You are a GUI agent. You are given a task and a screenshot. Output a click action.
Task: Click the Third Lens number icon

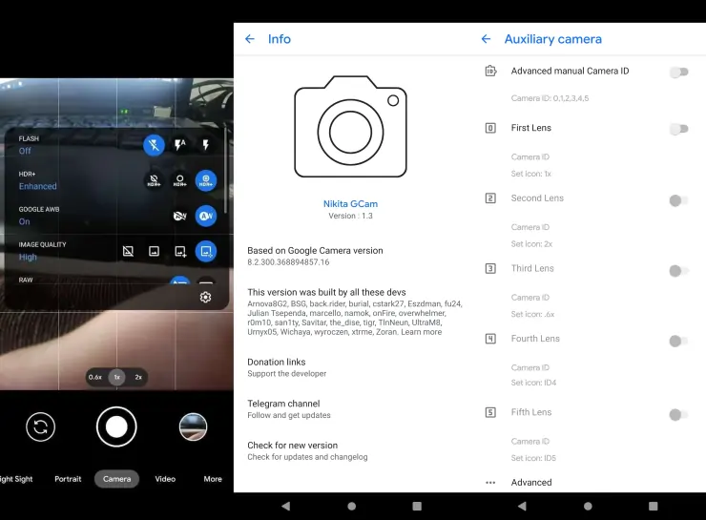point(490,268)
